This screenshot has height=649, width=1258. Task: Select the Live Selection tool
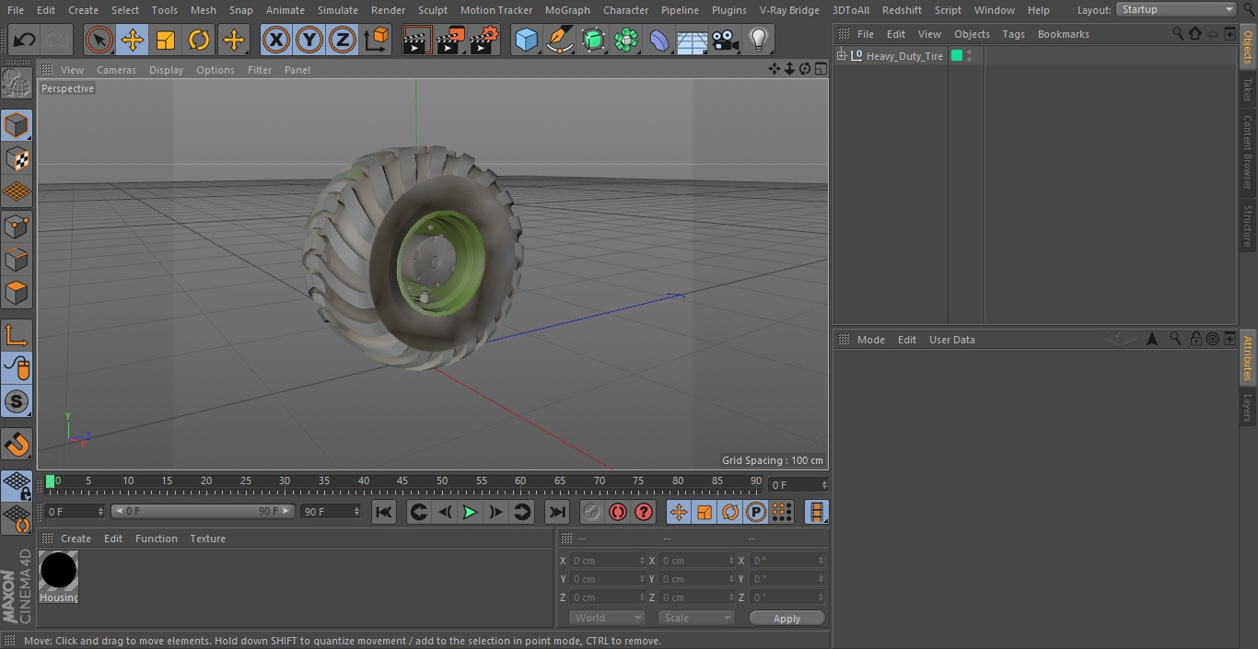99,40
